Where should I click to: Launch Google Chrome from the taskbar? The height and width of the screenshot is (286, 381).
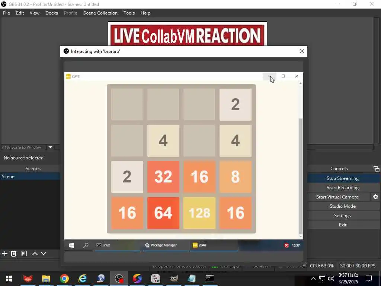(x=64, y=279)
